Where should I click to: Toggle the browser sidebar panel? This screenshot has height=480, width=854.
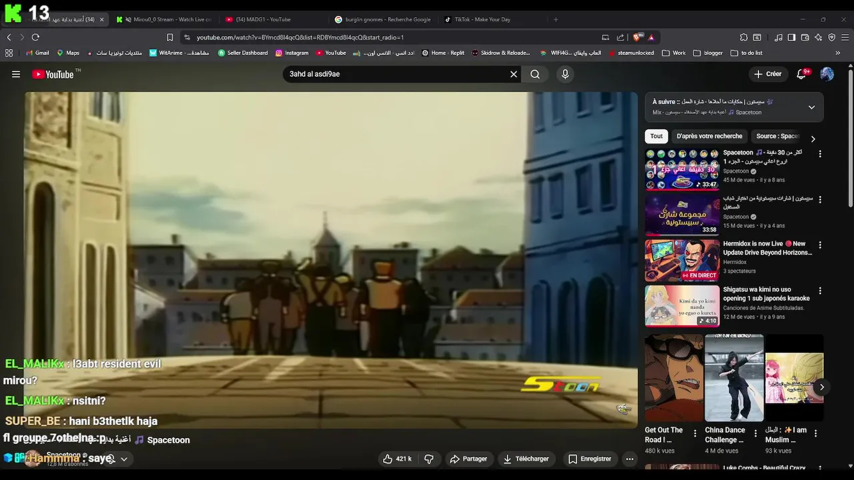791,37
